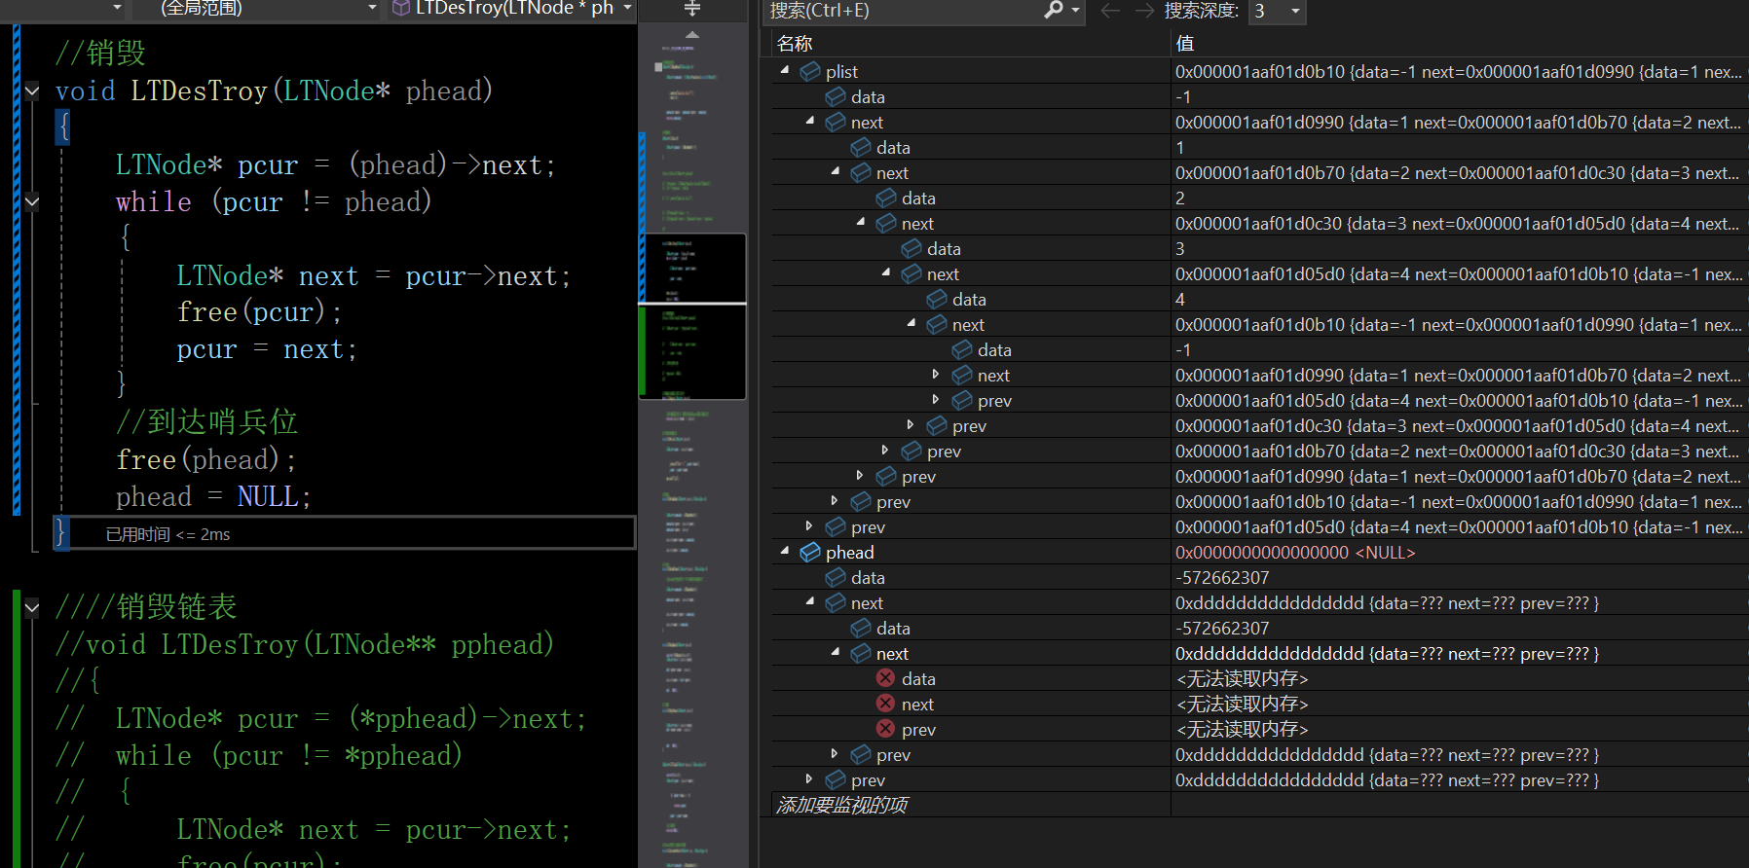Click the error icon beside unreadable prev row
The height and width of the screenshot is (868, 1749).
click(885, 729)
